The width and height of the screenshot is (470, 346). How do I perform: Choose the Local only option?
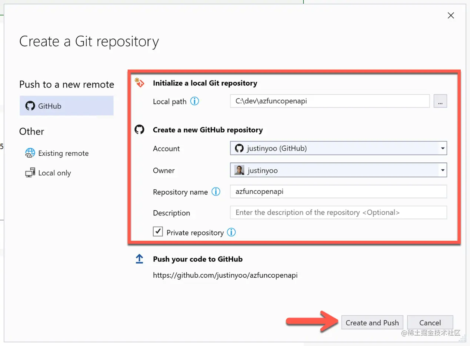coord(48,173)
